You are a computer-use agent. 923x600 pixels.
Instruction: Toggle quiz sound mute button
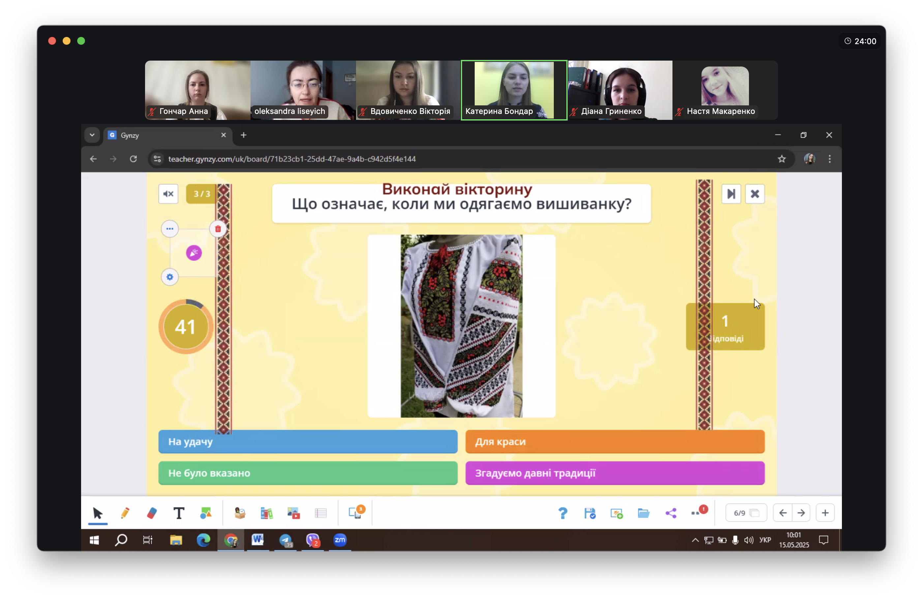pyautogui.click(x=168, y=194)
